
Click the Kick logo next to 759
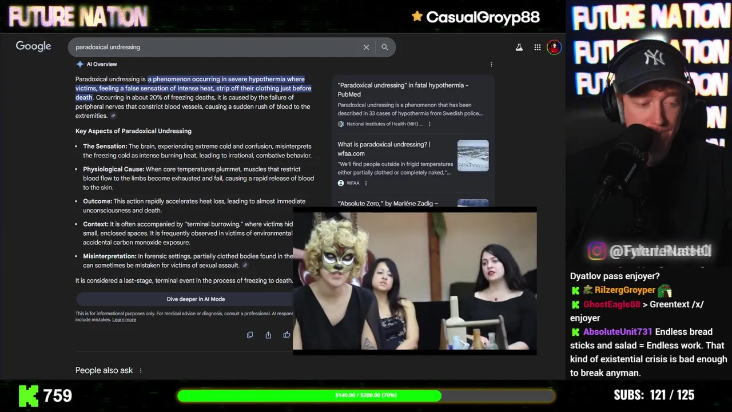click(x=28, y=395)
